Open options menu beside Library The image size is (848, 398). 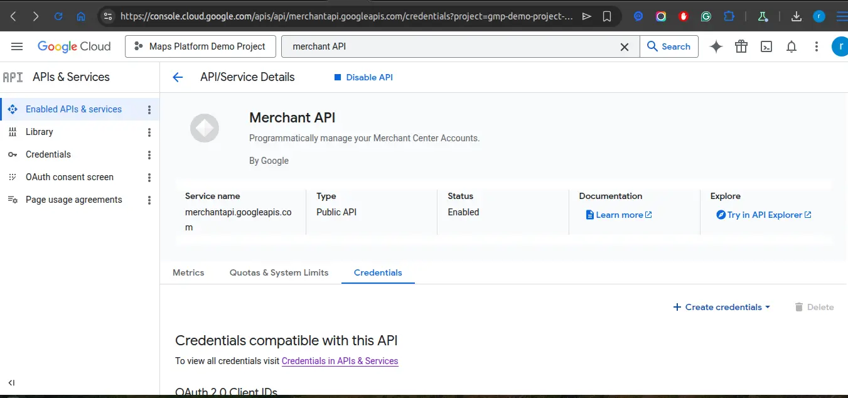[x=149, y=132]
